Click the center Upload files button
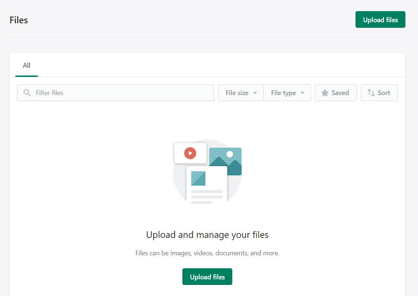 click(x=207, y=276)
